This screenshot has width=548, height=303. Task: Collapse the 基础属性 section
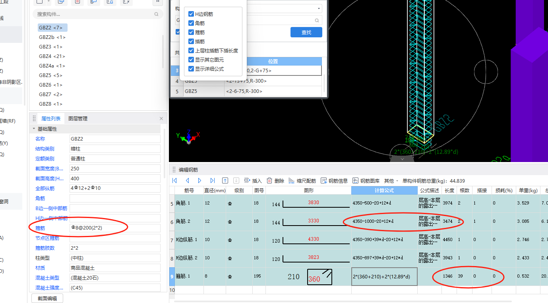[x=34, y=129]
